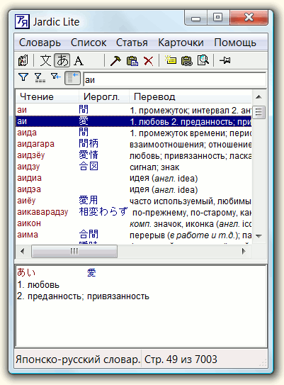284x385 pixels.
Task: Select the 'аиёу' row
Action: (134, 201)
